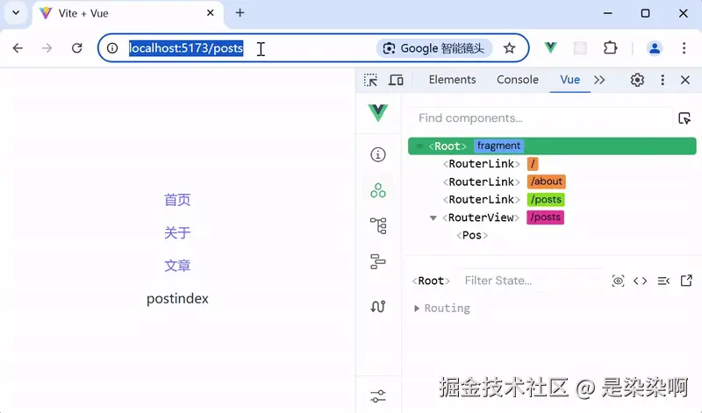Select the RouterLink / row

pos(552,164)
